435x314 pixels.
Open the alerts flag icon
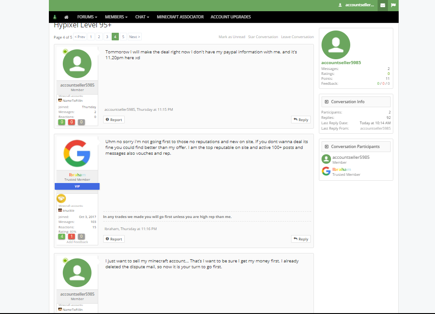tap(393, 5)
